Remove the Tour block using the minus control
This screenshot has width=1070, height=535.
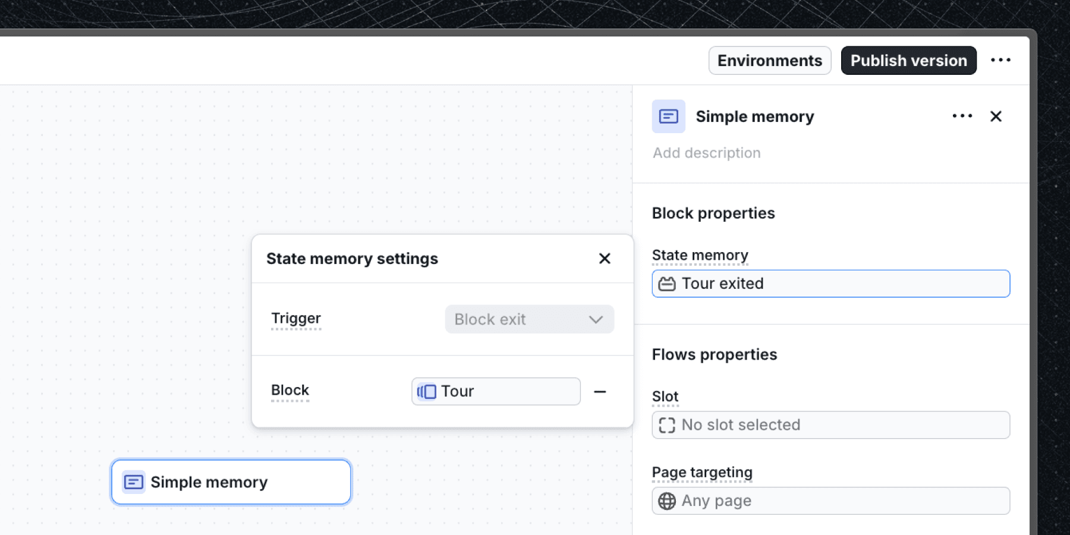pos(600,391)
